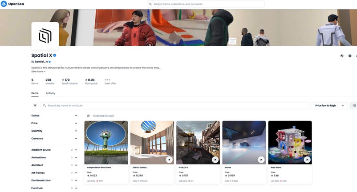Toggle the filter panel icon
The image size is (357, 192).
[35, 105]
